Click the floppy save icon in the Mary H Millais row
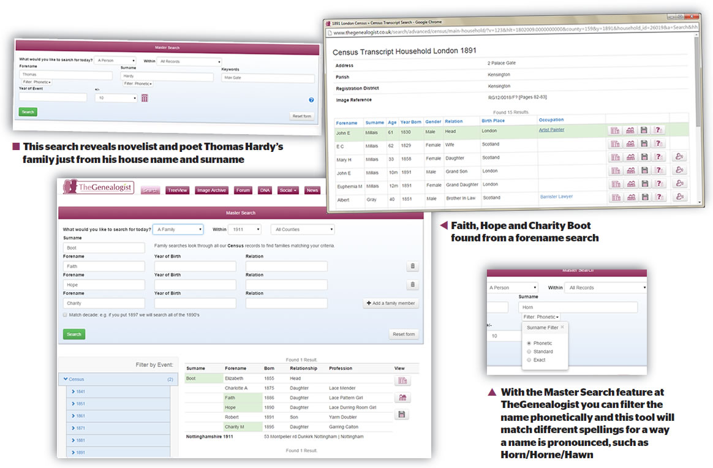713x468 pixels. pyautogui.click(x=644, y=157)
